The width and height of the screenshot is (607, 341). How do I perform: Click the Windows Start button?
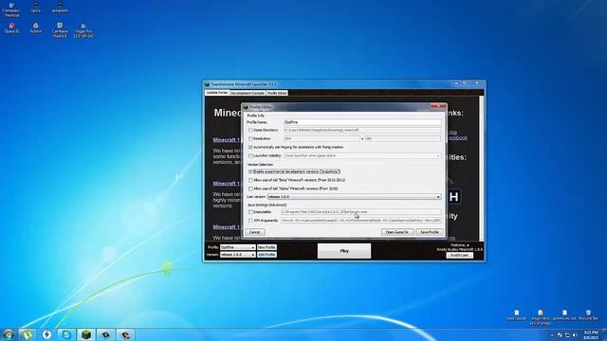9,334
